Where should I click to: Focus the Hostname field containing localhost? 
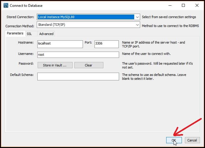60,44
